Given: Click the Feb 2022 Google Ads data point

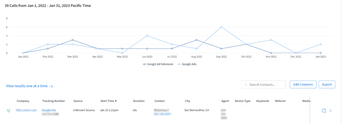Looking at the screenshot, I should [x=47, y=44].
